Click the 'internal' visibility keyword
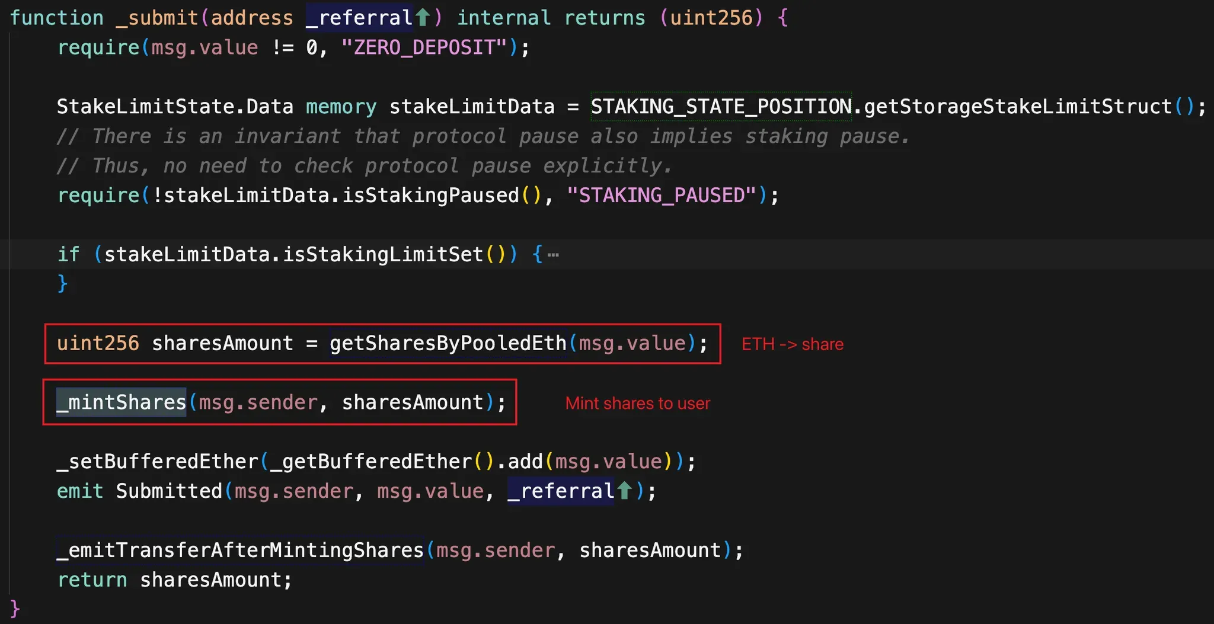Image resolution: width=1214 pixels, height=624 pixels. (504, 18)
